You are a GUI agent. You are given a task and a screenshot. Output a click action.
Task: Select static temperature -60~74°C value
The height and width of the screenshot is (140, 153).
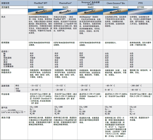(110, 86)
